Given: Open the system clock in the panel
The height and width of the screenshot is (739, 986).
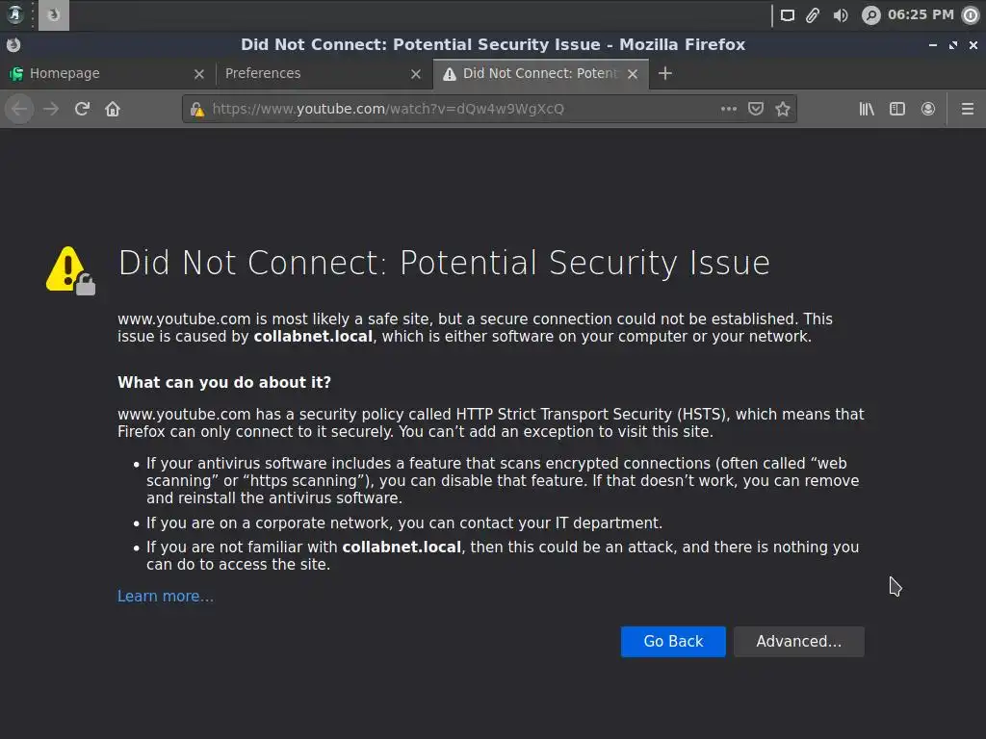Looking at the screenshot, I should (921, 14).
